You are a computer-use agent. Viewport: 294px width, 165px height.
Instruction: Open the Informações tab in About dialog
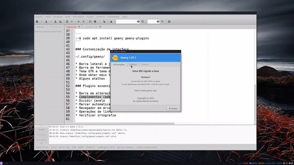(x=119, y=65)
